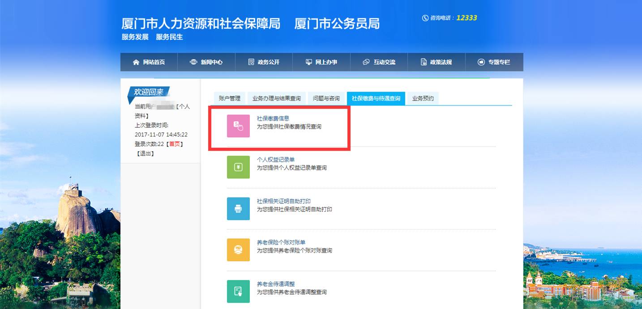Switch to the 业务办理与结果查询 tab
Screen dimensions: 642x309
[276, 98]
